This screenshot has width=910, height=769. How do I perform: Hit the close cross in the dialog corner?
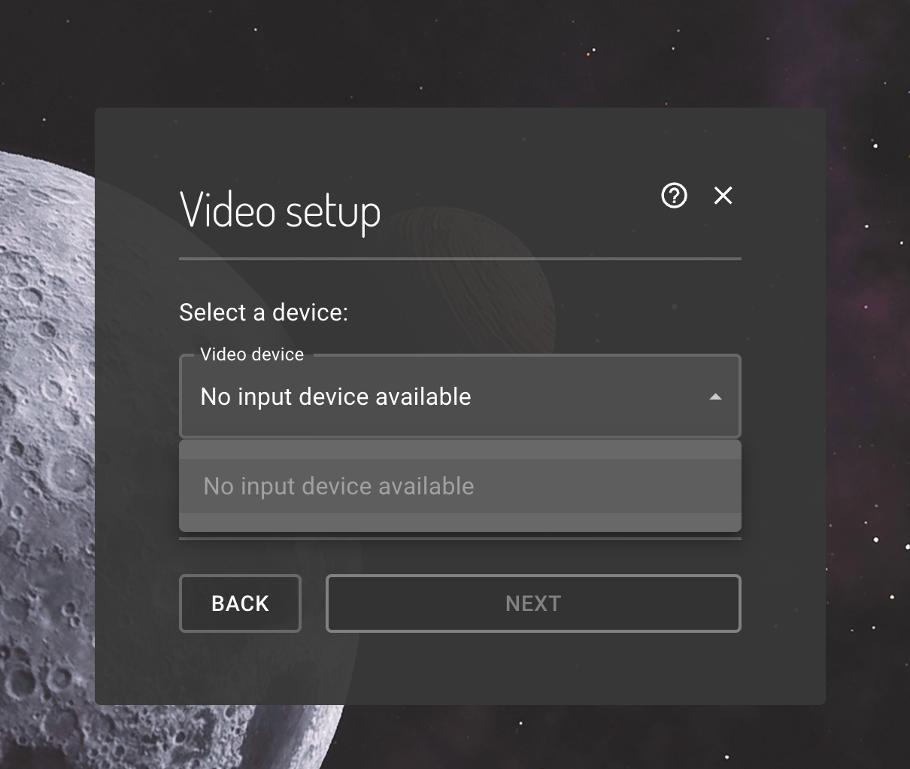722,196
